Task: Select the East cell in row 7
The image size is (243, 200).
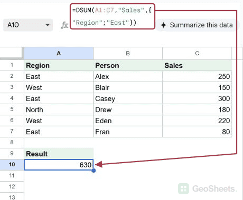Action: coord(59,132)
